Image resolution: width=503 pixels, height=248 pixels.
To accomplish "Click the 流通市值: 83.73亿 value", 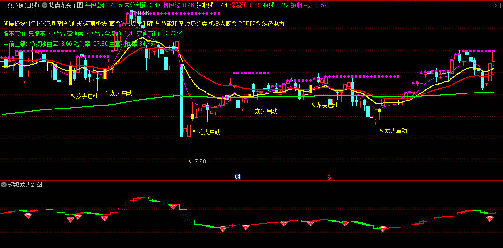I will [160, 33].
